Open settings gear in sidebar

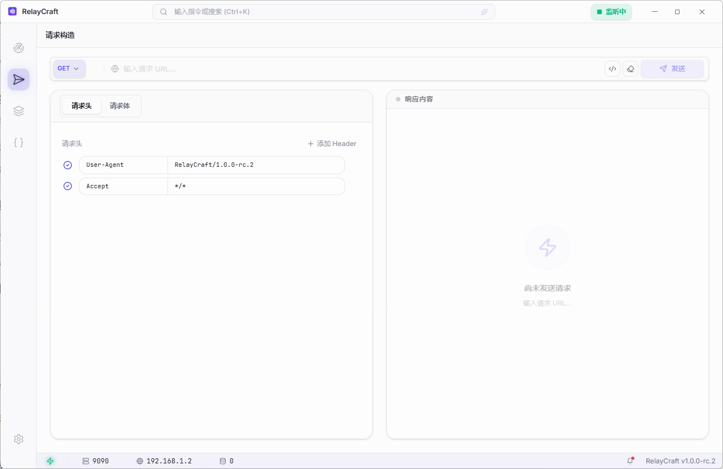pos(19,439)
